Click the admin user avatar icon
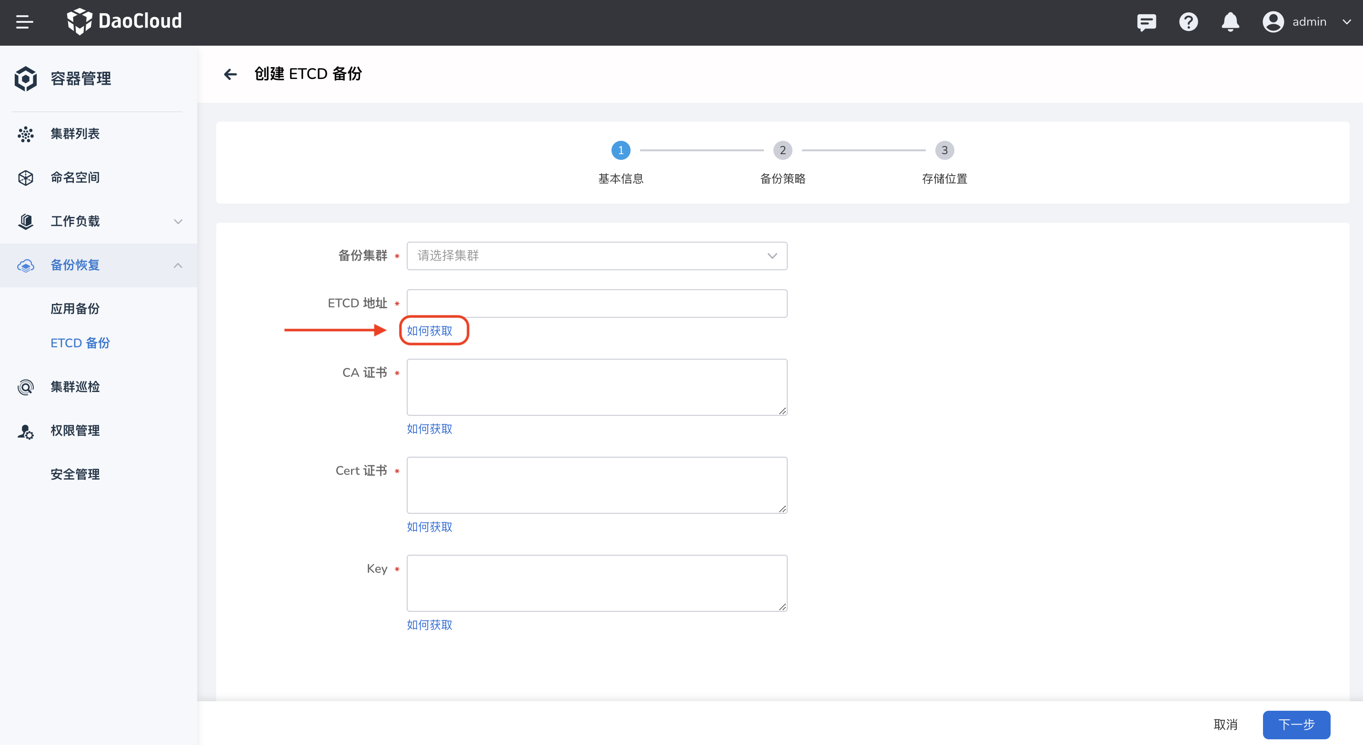 click(x=1273, y=22)
